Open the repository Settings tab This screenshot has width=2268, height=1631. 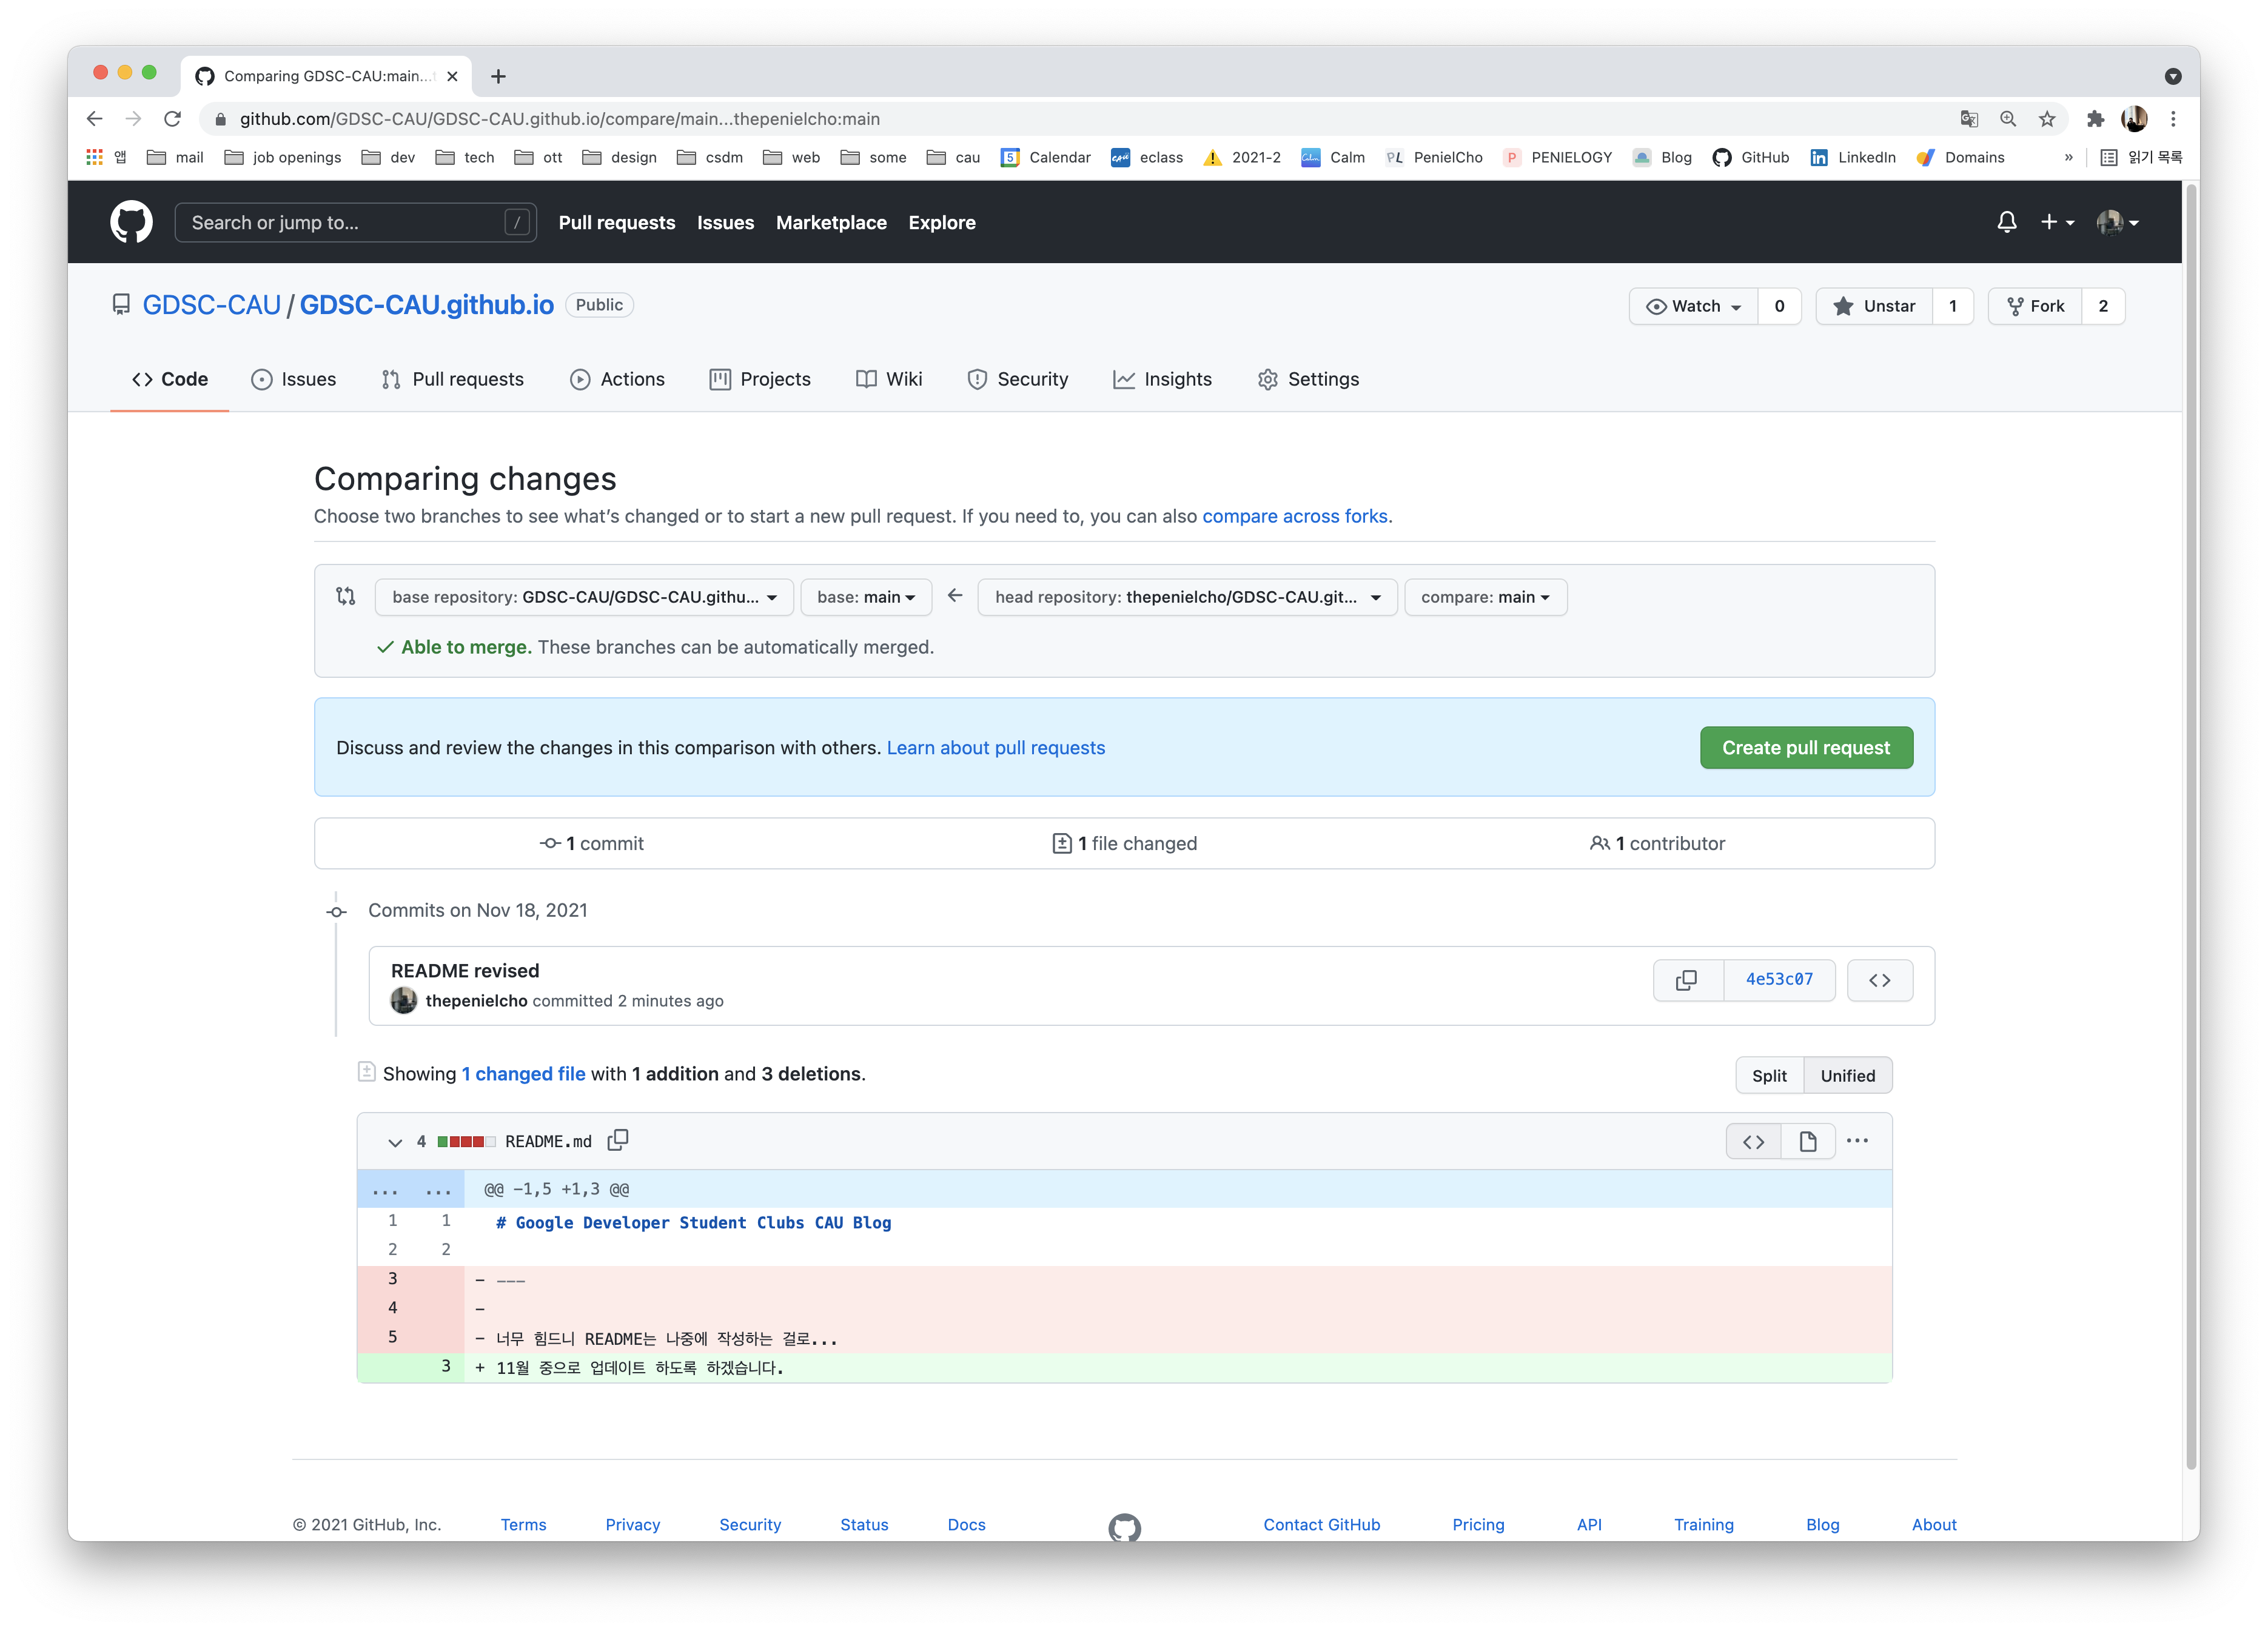1308,379
